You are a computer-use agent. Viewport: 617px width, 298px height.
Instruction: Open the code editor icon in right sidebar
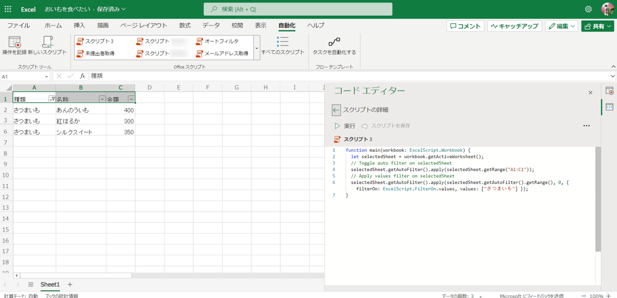pyautogui.click(x=609, y=107)
